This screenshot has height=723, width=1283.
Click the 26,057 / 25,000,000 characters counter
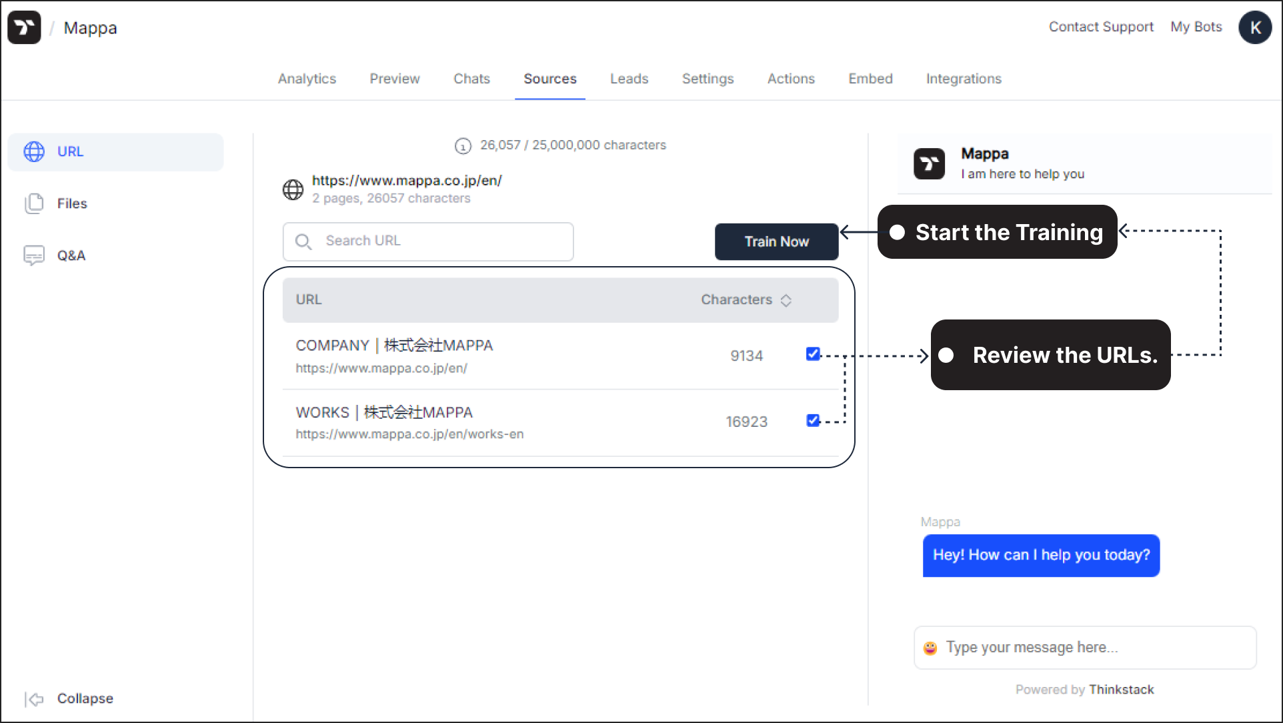[x=573, y=145]
